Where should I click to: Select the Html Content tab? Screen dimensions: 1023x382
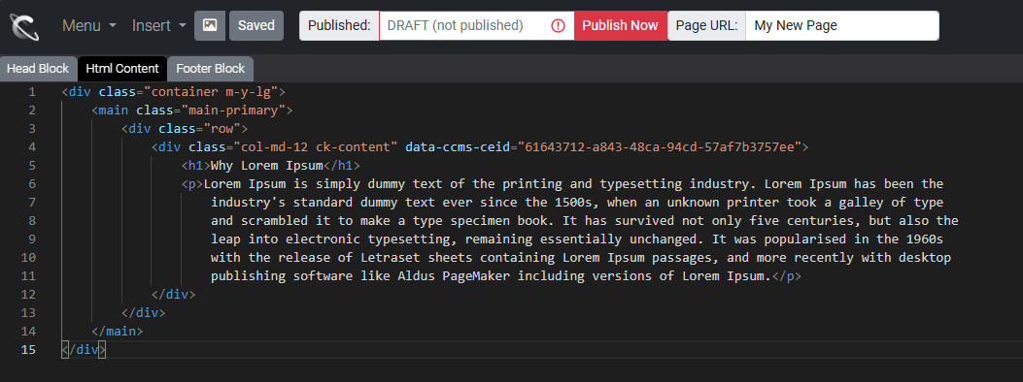click(122, 68)
